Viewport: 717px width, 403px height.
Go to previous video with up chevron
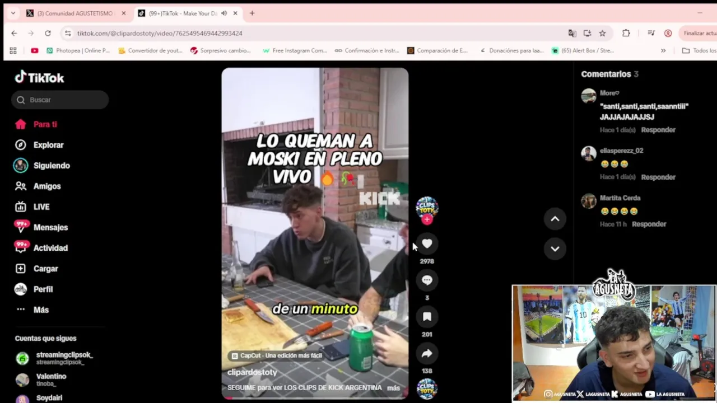tap(555, 219)
